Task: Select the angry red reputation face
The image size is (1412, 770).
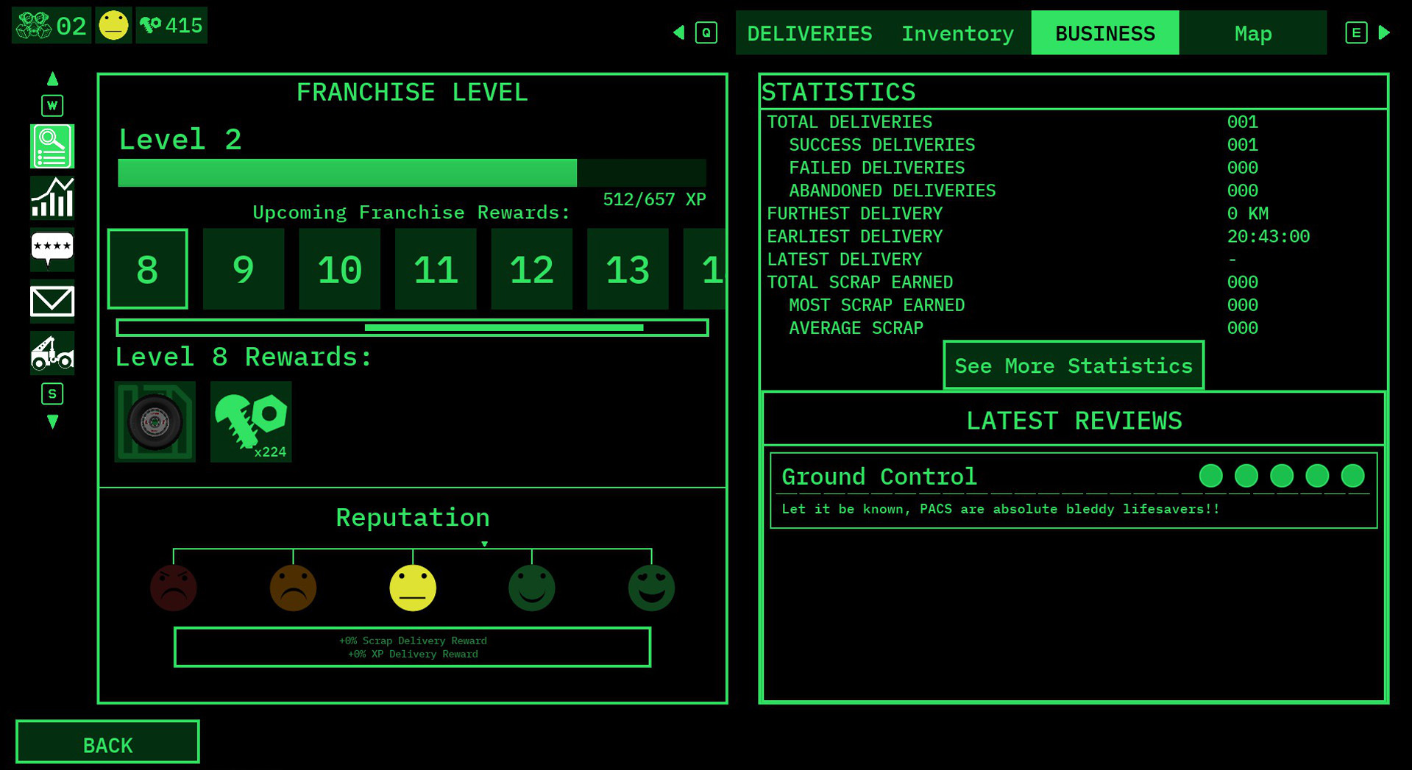Action: [x=174, y=588]
